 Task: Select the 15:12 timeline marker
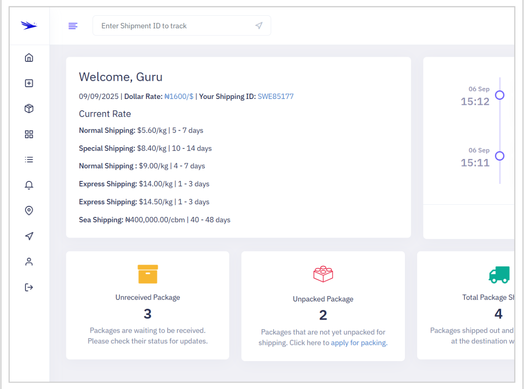(x=500, y=95)
